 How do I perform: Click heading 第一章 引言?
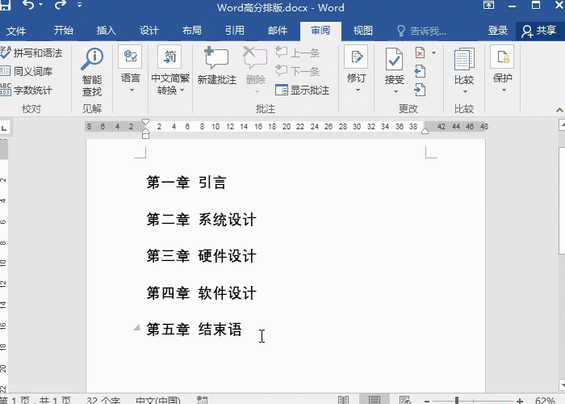pyautogui.click(x=186, y=183)
